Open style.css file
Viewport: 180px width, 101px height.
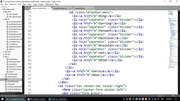pos(12,49)
